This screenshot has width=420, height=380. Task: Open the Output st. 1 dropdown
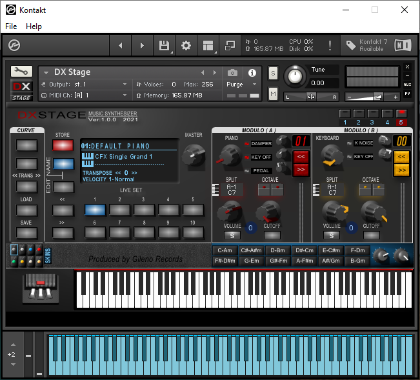(84, 85)
